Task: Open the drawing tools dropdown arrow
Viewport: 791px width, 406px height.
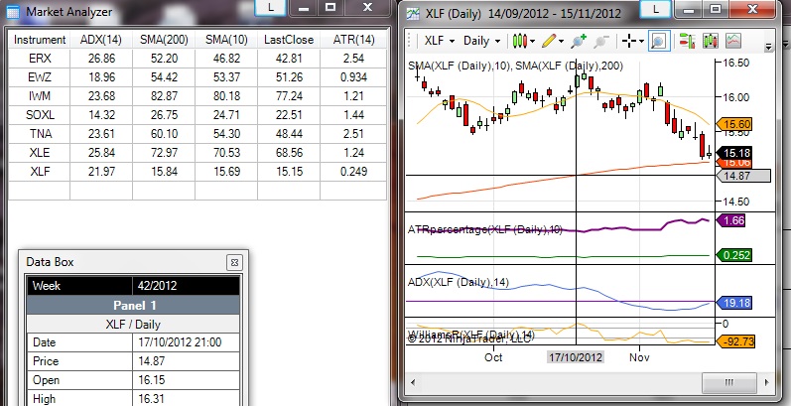Action: click(561, 42)
